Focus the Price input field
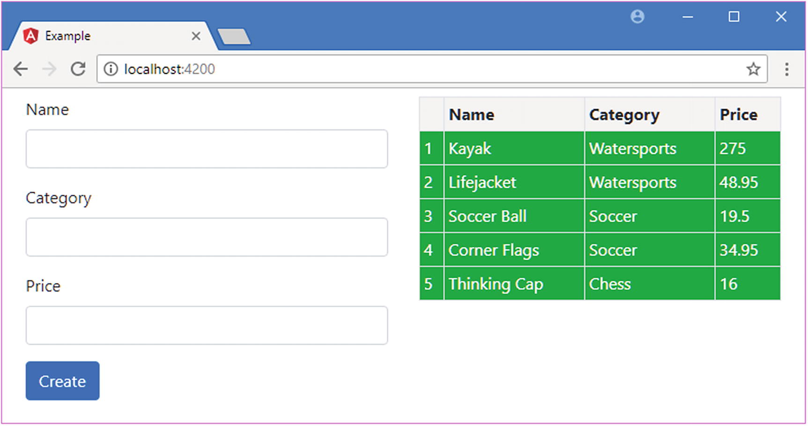The height and width of the screenshot is (426, 808). pyautogui.click(x=207, y=326)
